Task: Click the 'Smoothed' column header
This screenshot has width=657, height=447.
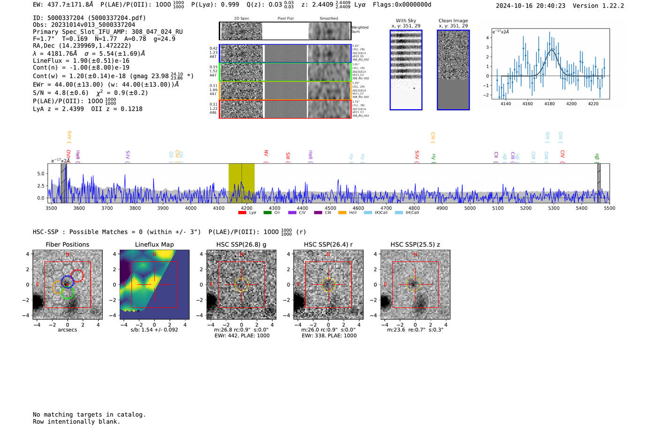Action: pyautogui.click(x=329, y=19)
